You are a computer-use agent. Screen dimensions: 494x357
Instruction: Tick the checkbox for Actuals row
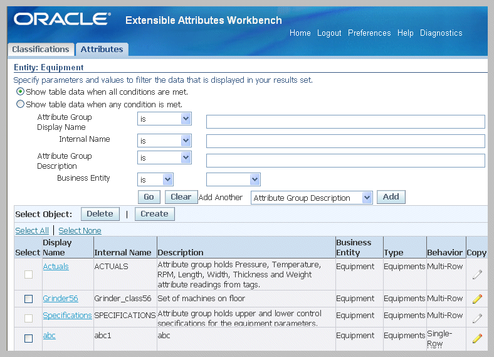tap(28, 274)
